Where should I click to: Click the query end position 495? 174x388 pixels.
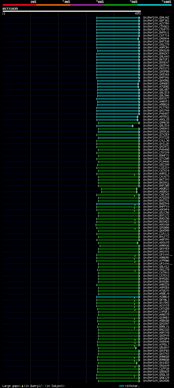(137, 13)
